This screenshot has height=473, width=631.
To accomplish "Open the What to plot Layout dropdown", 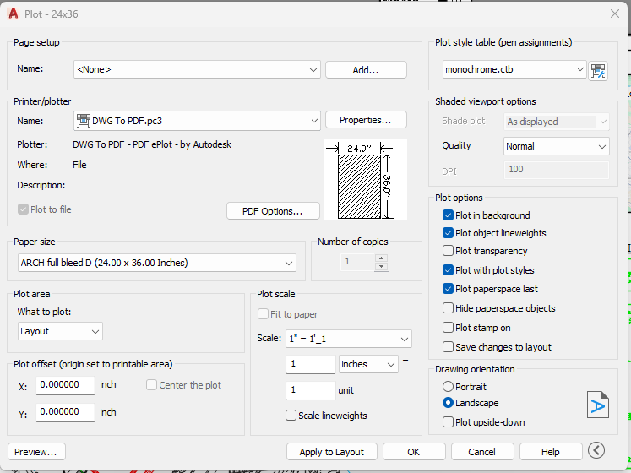I will pos(60,331).
